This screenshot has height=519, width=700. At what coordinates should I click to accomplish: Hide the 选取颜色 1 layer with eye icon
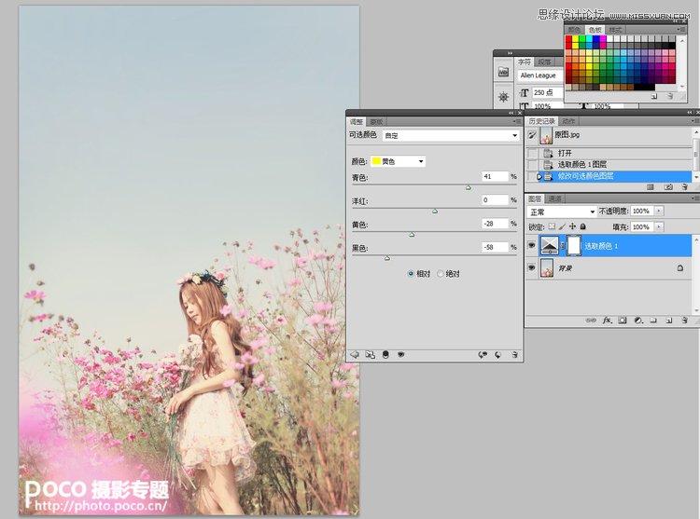coord(533,245)
